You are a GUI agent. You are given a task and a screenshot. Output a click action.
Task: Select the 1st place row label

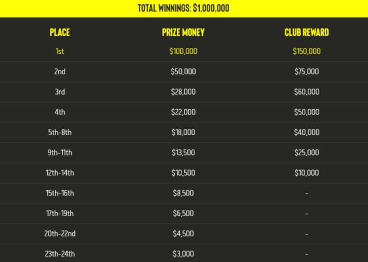point(60,52)
